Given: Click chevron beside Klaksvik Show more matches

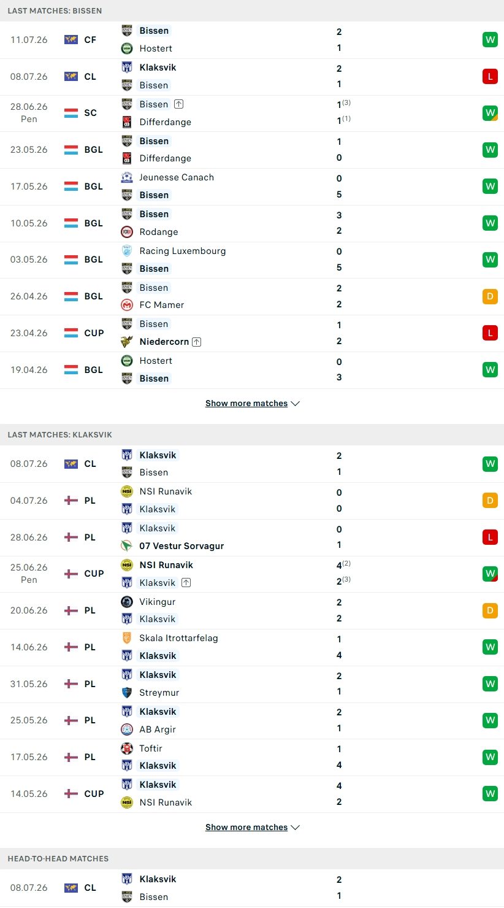Looking at the screenshot, I should (295, 828).
